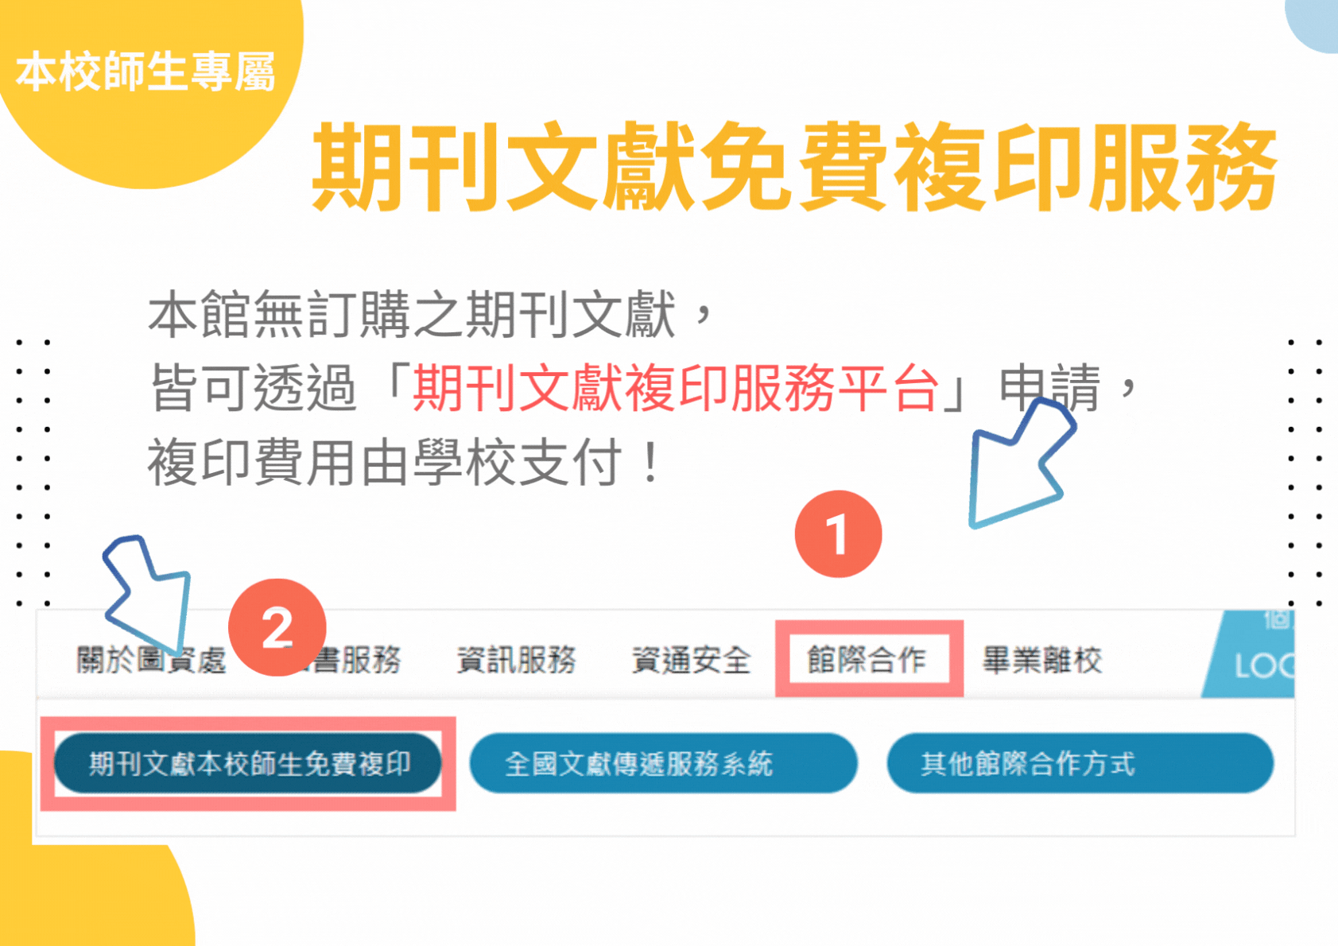Click the partially hidden 書服務 menu item
This screenshot has width=1338, height=946.
click(358, 660)
